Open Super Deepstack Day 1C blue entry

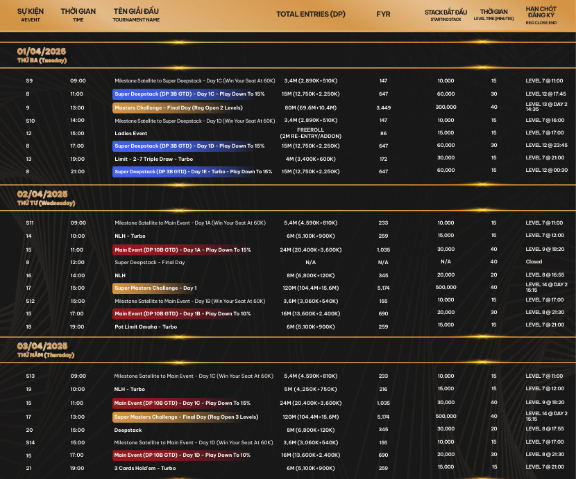189,94
